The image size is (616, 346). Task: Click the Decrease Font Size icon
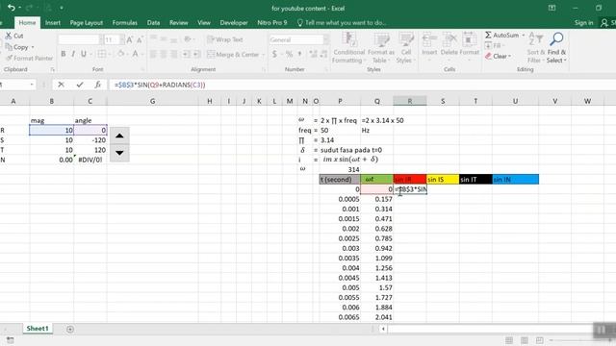140,39
